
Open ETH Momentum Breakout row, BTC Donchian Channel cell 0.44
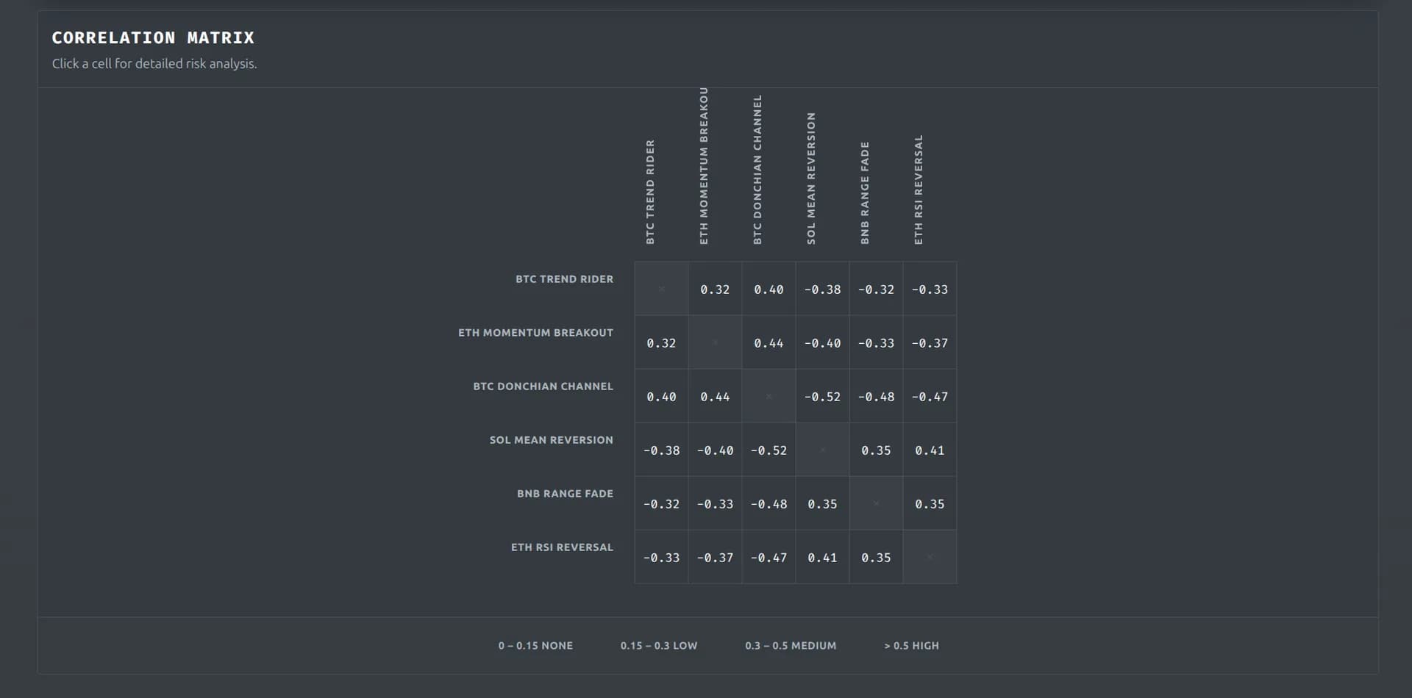(x=769, y=342)
